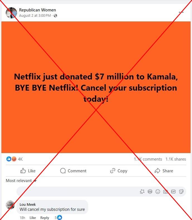The width and height of the screenshot is (192, 220).
Task: Like Lou Meek's comment
Action: pos(33,217)
